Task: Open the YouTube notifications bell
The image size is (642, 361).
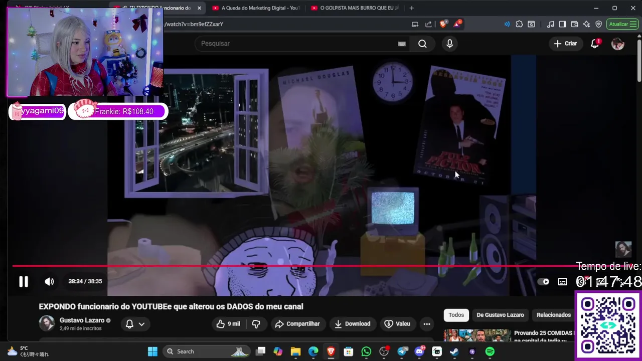Action: coord(595,44)
